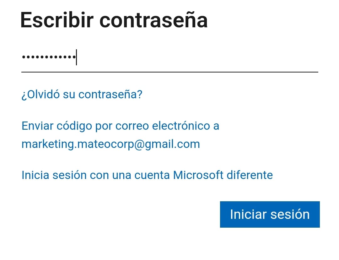This screenshot has width=339, height=260.
Task: Click the word contraseña in the heading
Action: pos(153,20)
